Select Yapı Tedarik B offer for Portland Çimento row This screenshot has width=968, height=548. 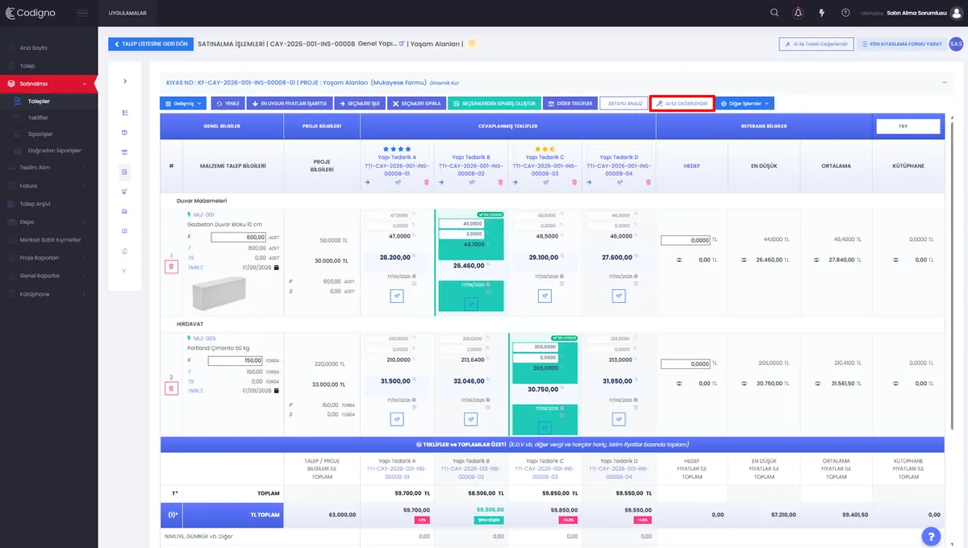[471, 419]
